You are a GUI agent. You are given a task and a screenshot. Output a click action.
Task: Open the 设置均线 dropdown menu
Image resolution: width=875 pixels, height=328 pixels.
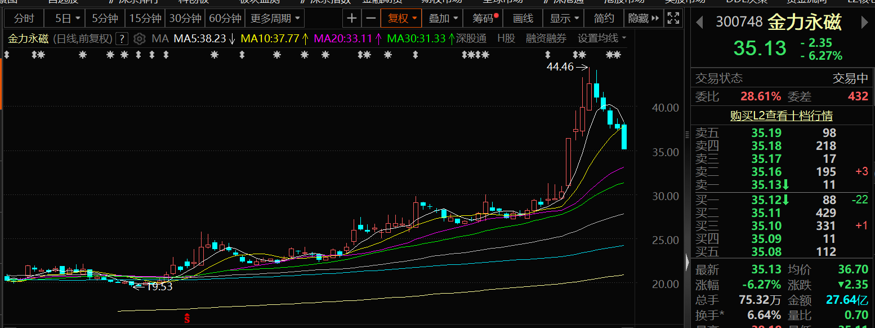tap(602, 39)
